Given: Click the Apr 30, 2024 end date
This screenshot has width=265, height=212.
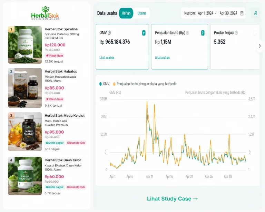Looking at the screenshot, I should [228, 13].
